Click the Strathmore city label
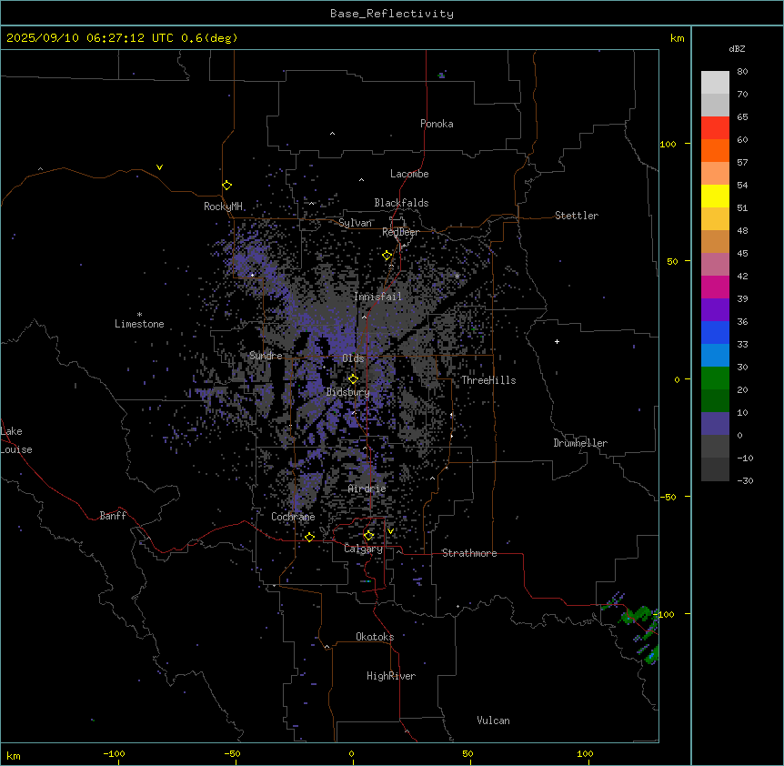The image size is (784, 766). pos(469,553)
